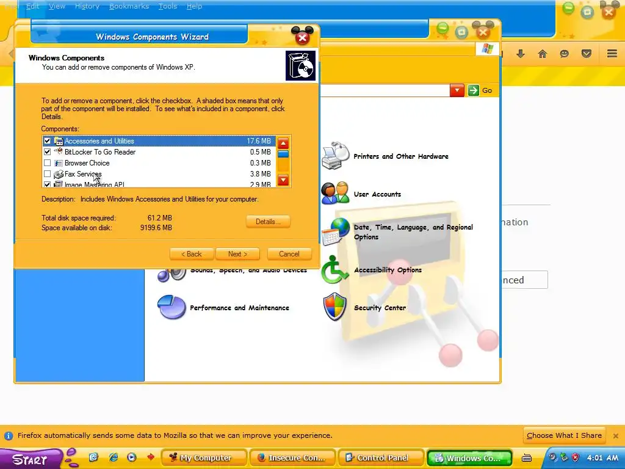Select the Image Mastering API row
625x469 pixels.
coord(159,184)
